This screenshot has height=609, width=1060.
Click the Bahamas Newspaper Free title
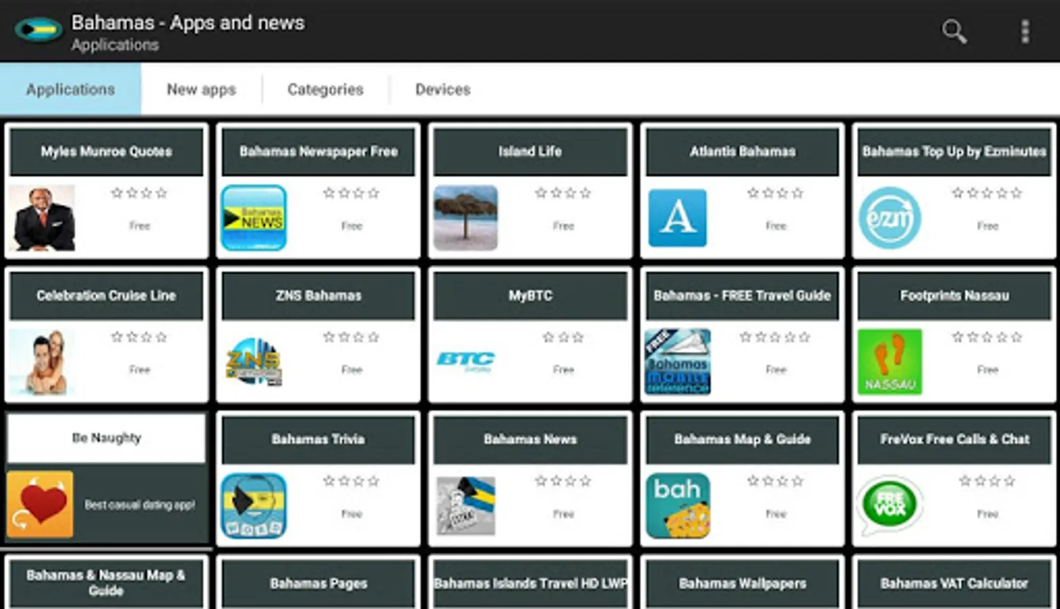point(318,152)
